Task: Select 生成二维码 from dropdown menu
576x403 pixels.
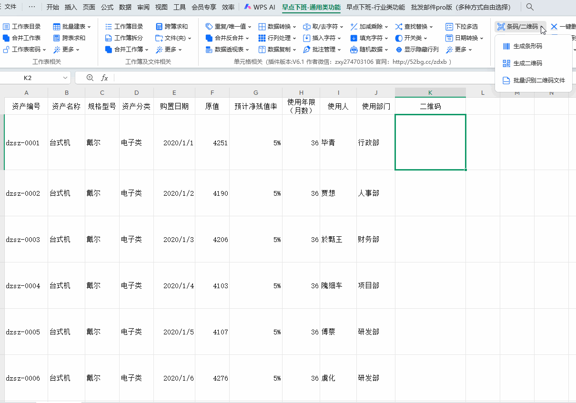Action: pyautogui.click(x=527, y=63)
